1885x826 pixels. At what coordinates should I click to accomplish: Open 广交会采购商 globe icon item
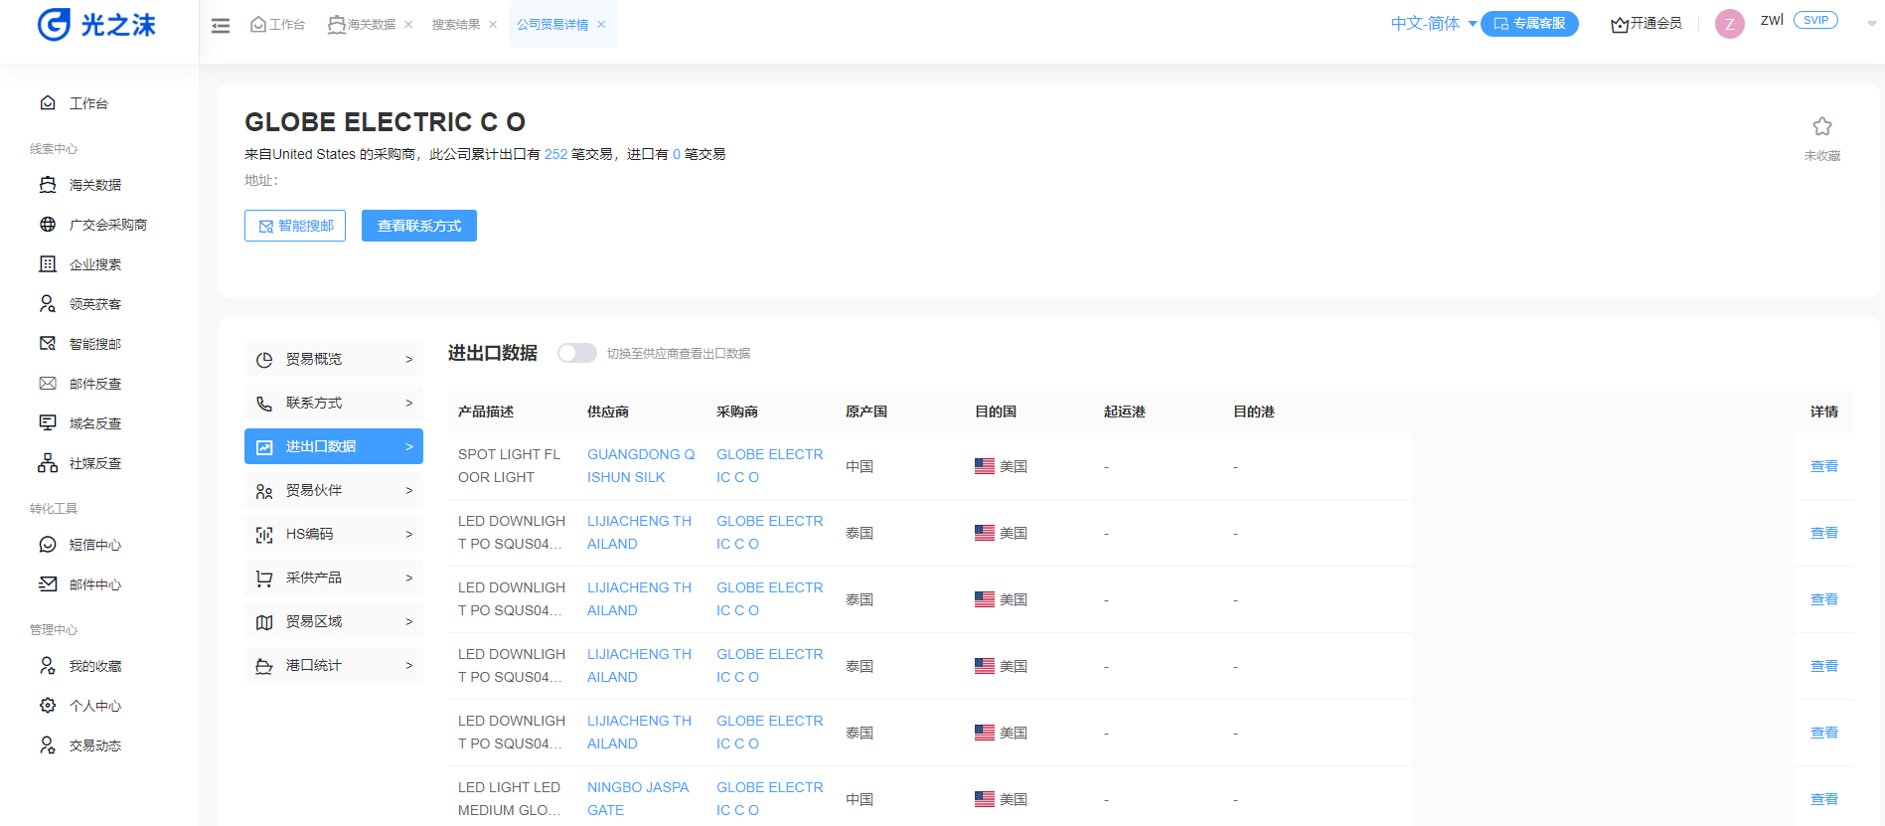(x=48, y=224)
